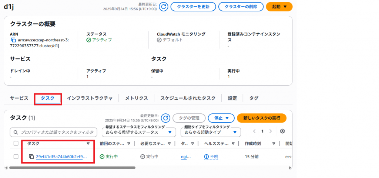
Task: Focus the task filter search field
Action: click(56, 132)
